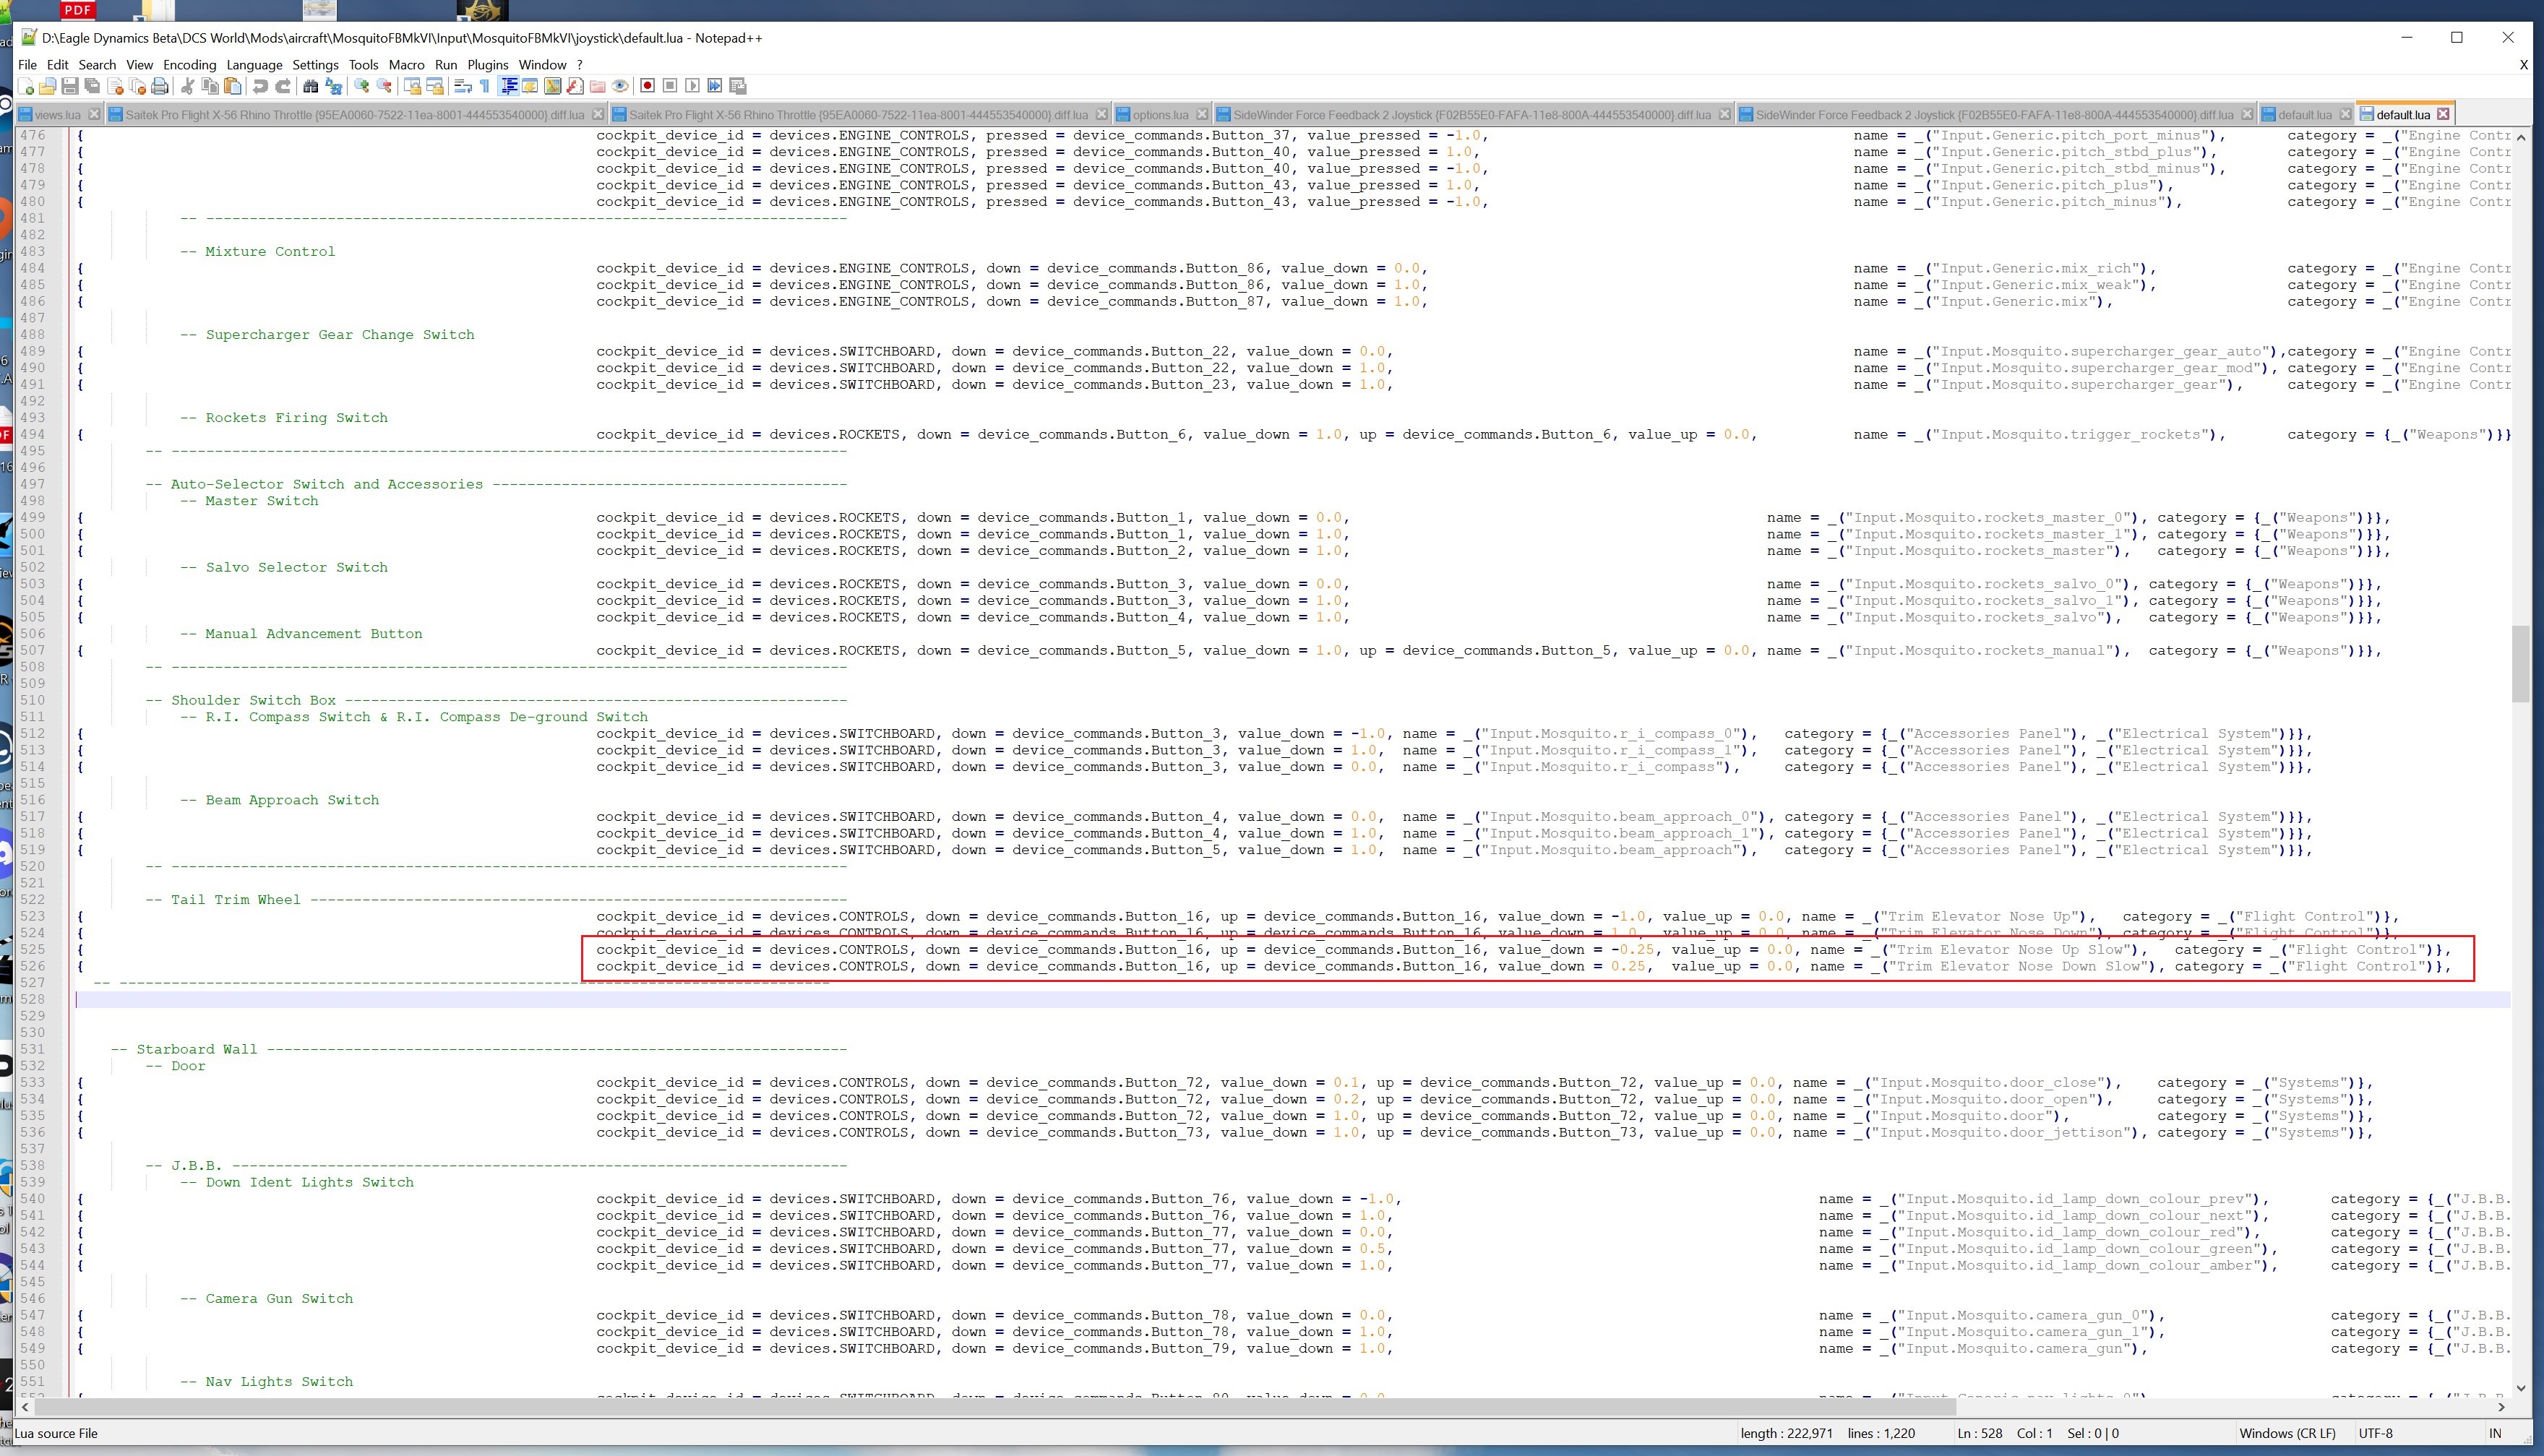Image resolution: width=2544 pixels, height=1456 pixels.
Task: Click the Zoom In magnifier icon
Action: tap(362, 86)
